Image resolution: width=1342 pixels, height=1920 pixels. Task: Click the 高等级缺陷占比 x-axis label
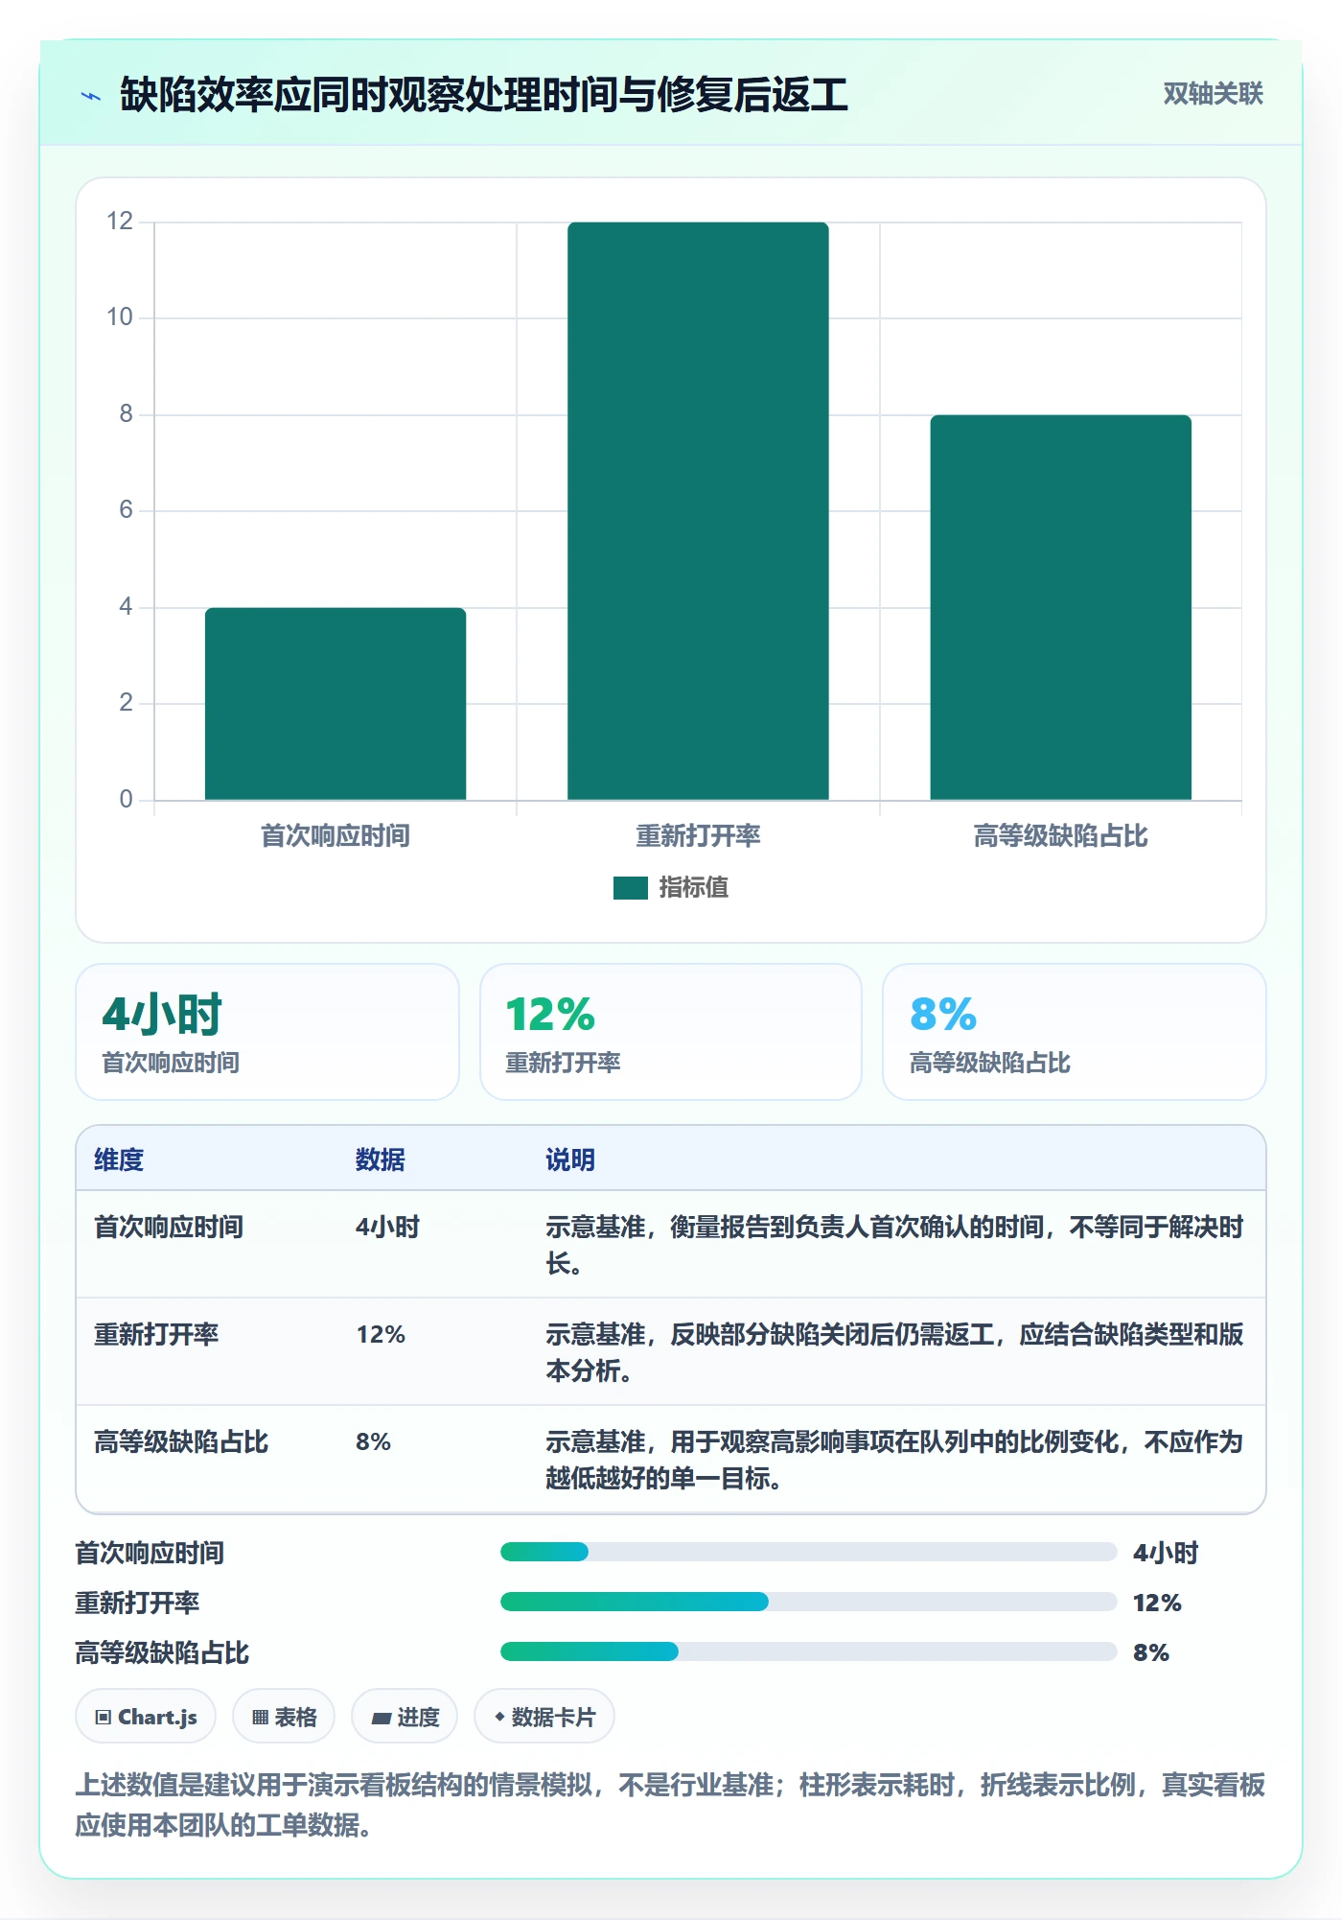1060,836
